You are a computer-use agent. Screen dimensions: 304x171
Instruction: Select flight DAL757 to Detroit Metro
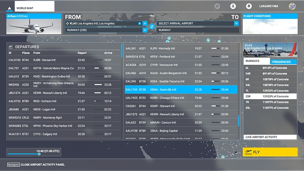(64, 68)
